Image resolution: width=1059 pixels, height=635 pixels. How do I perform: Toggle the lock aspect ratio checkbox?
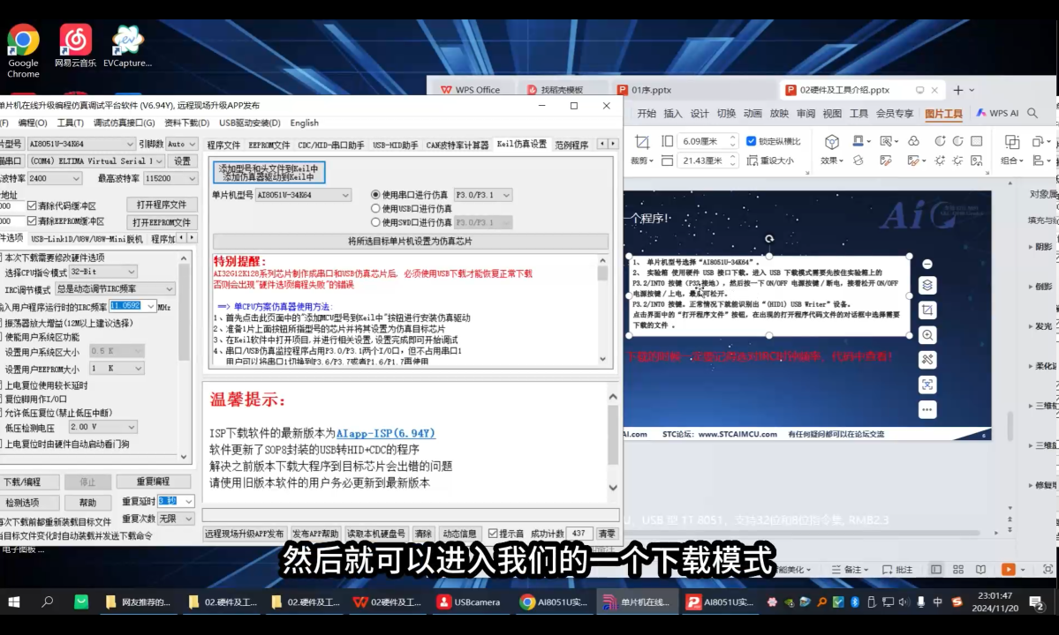(751, 141)
